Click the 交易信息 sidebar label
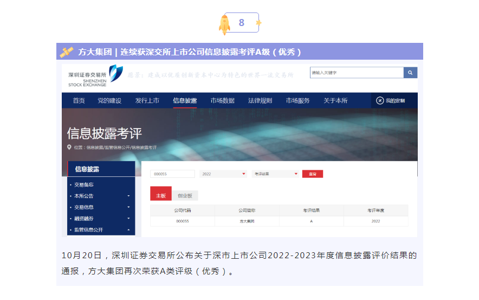The image size is (479, 300). pos(83,207)
